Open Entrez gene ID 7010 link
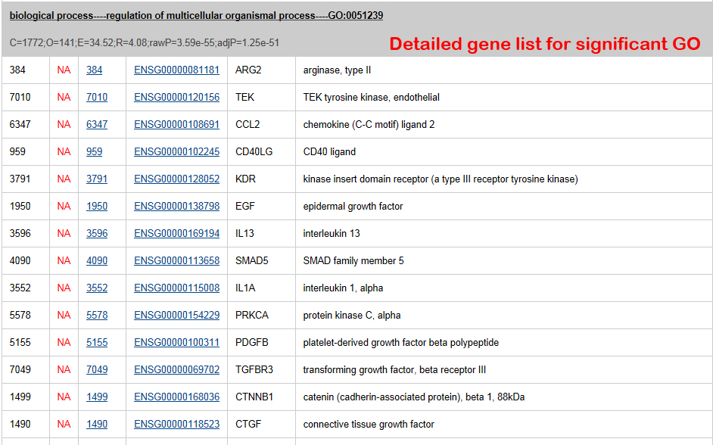This screenshot has height=445, width=713. 97,98
